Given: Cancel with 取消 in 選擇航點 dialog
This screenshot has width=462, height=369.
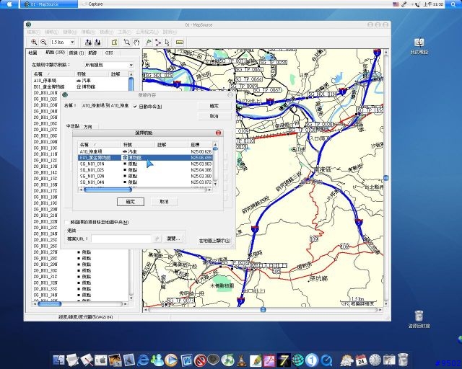Looking at the screenshot, I should point(164,202).
